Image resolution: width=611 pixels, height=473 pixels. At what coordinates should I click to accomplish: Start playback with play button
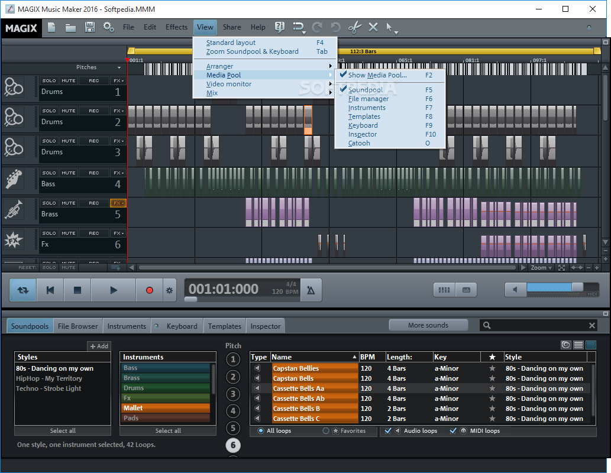114,290
